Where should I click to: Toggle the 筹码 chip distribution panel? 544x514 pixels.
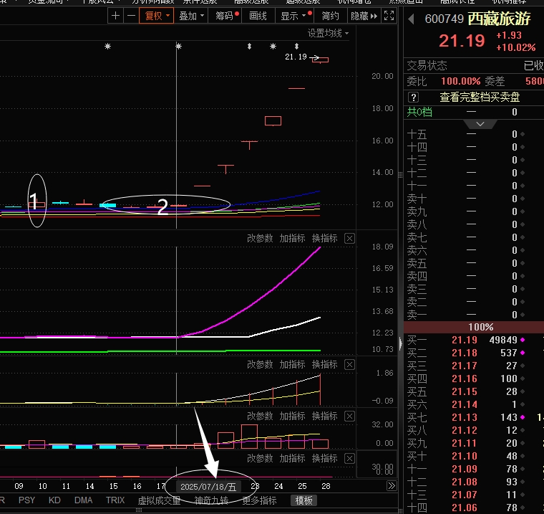tap(225, 16)
